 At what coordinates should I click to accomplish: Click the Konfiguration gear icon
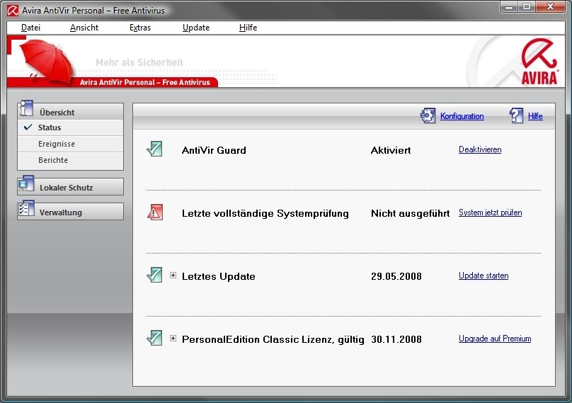click(x=428, y=115)
